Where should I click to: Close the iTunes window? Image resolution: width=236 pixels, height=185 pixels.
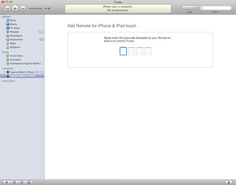(x=3, y=2)
